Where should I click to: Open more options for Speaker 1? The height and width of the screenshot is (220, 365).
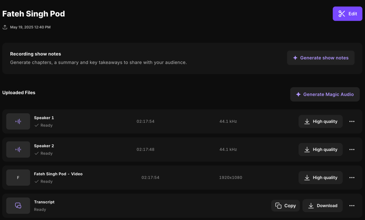(x=352, y=121)
